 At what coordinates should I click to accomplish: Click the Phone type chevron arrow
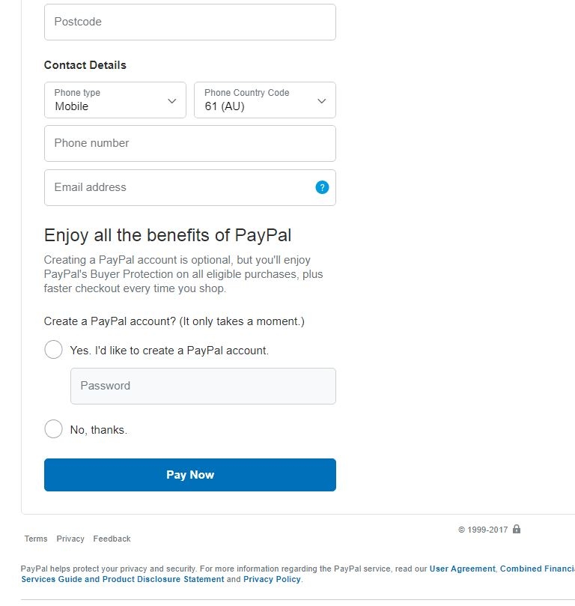pyautogui.click(x=172, y=100)
